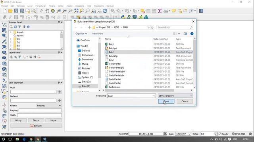Click New folder in file dialog
Viewport: 254px width, 142px height.
(x=98, y=34)
